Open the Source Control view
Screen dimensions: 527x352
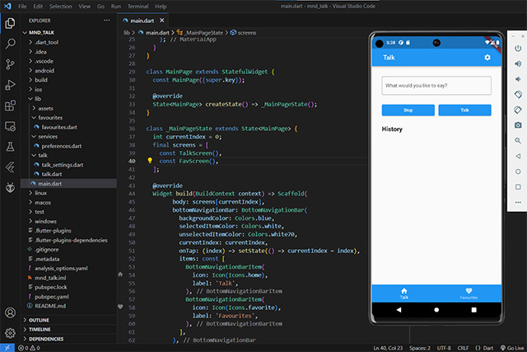click(x=11, y=63)
